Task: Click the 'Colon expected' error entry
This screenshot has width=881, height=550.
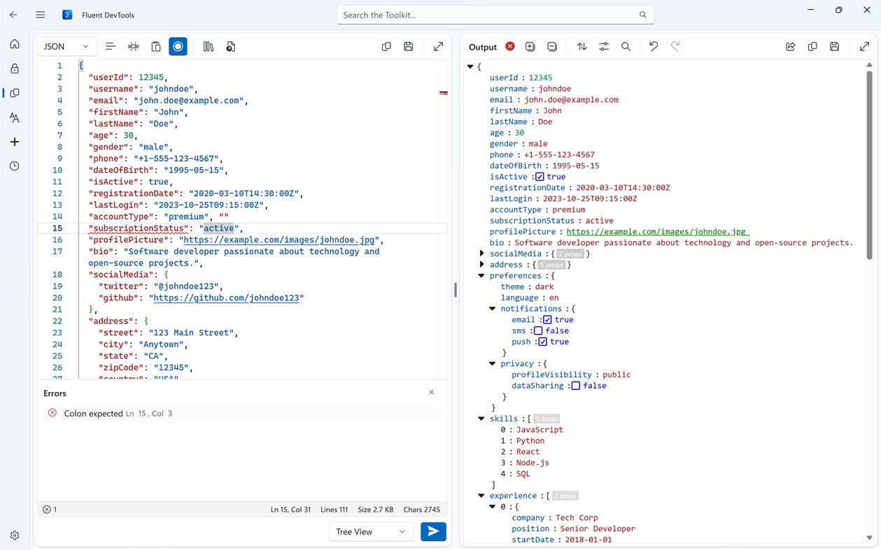Action: (x=241, y=414)
